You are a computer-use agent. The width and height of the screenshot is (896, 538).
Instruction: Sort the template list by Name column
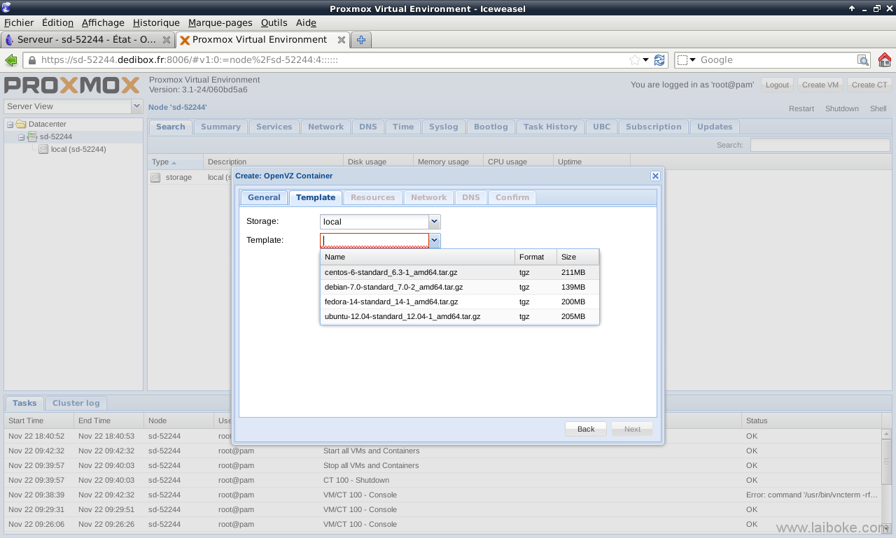click(418, 257)
